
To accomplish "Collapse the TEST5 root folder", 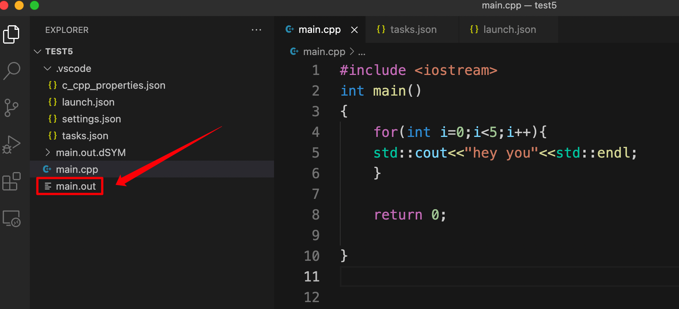I will (38, 51).
